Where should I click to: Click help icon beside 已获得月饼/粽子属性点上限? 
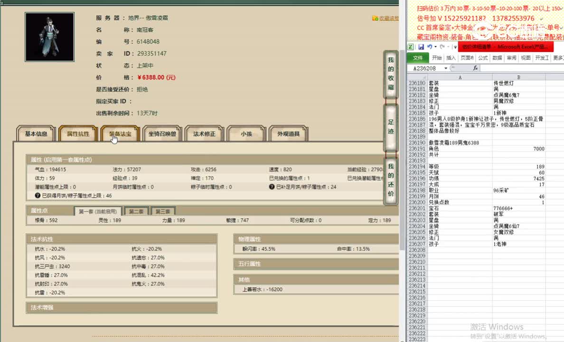click(x=38, y=196)
